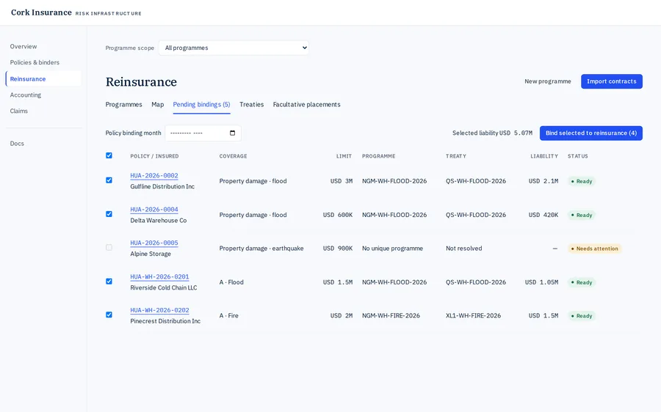
Task: Open policy link HUA-WH-2026-0201
Action: (160, 276)
